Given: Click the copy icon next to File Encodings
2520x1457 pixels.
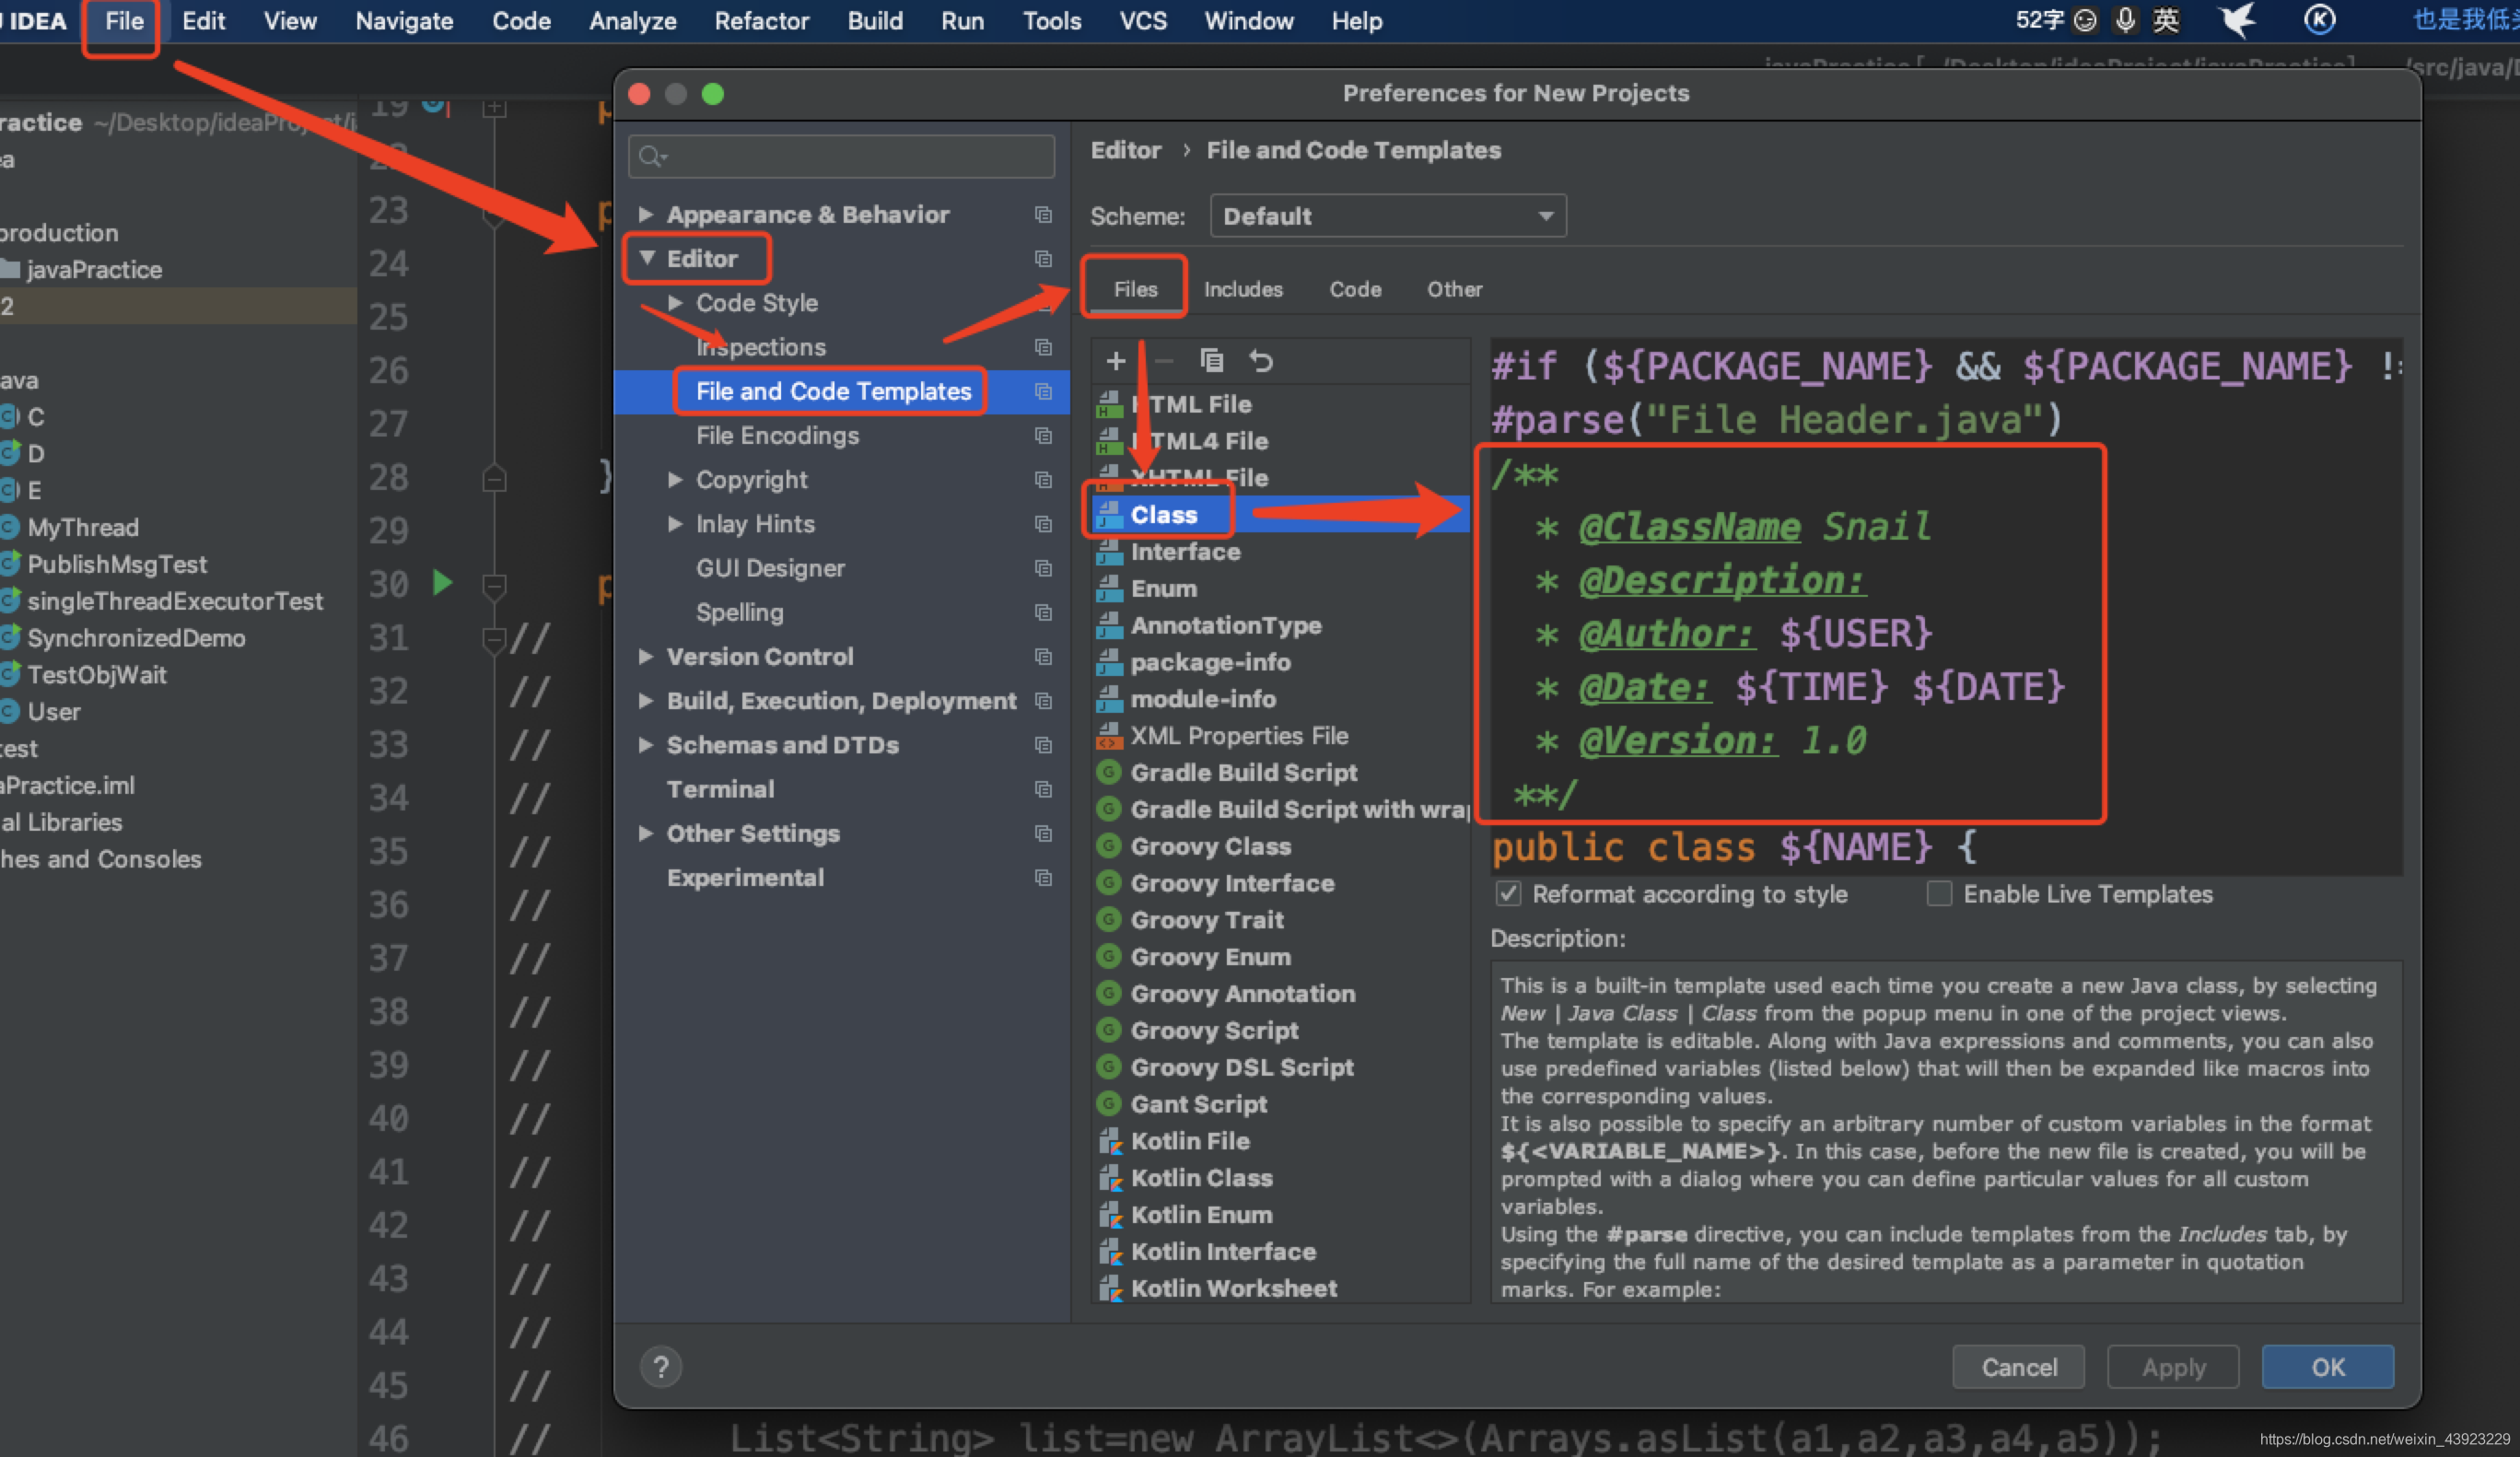Looking at the screenshot, I should click(1043, 436).
